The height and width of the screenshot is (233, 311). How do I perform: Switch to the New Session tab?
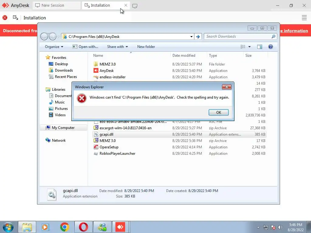point(56,5)
